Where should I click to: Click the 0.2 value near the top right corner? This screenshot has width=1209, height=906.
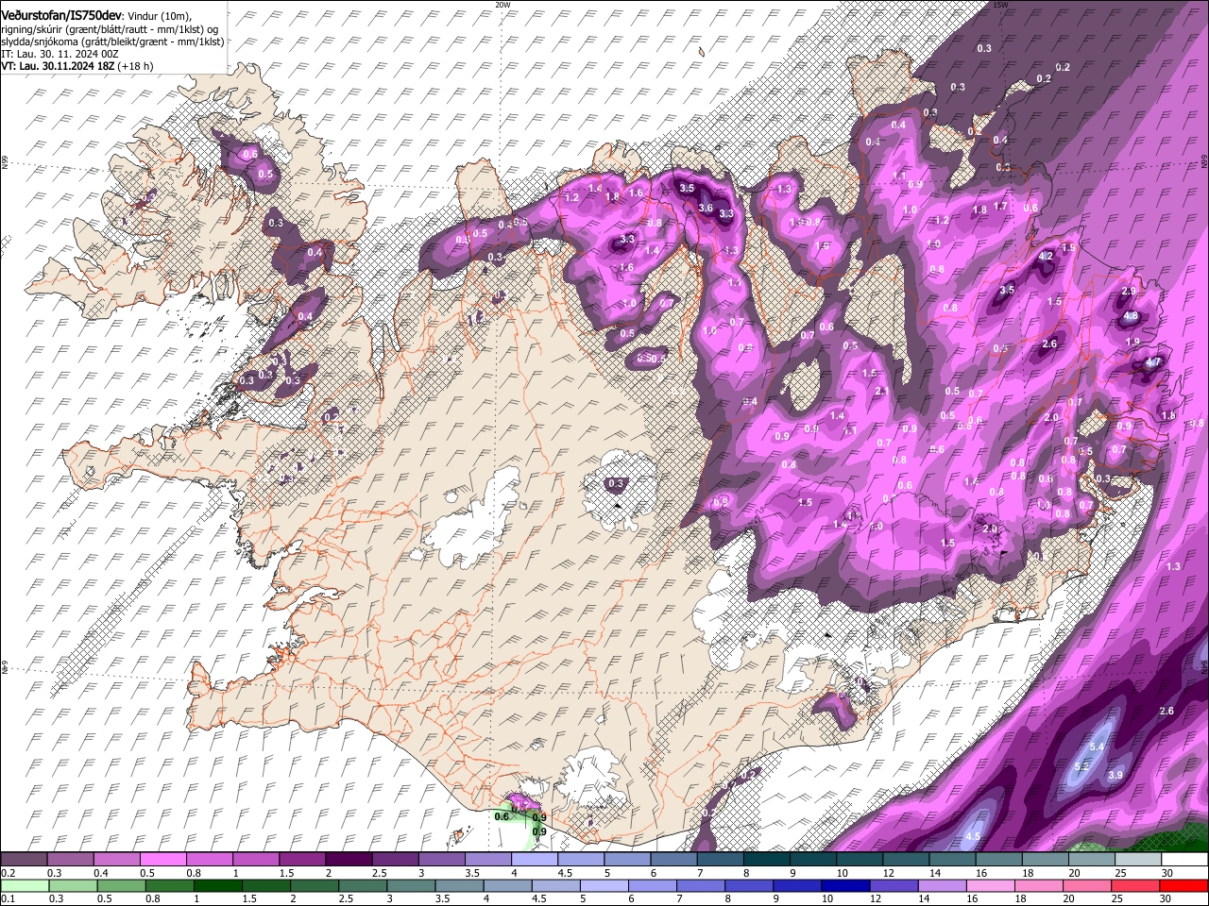[1063, 67]
